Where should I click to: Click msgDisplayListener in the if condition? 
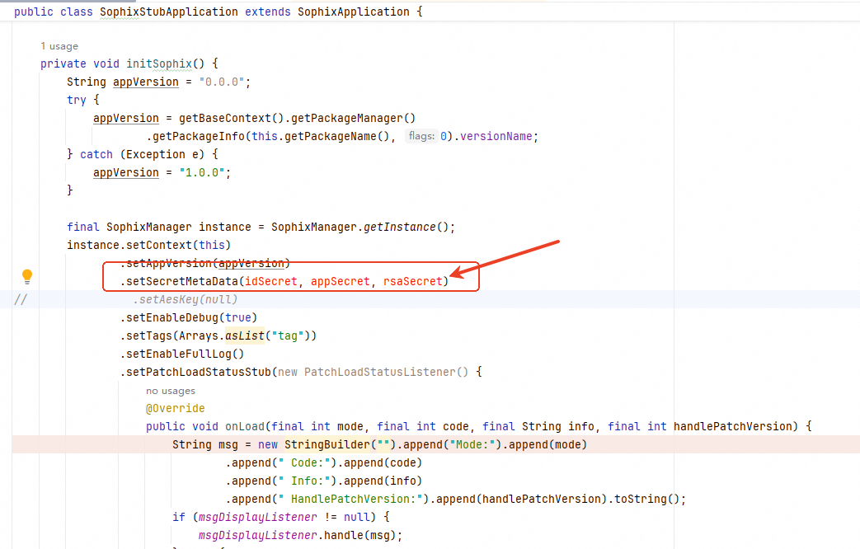click(258, 517)
